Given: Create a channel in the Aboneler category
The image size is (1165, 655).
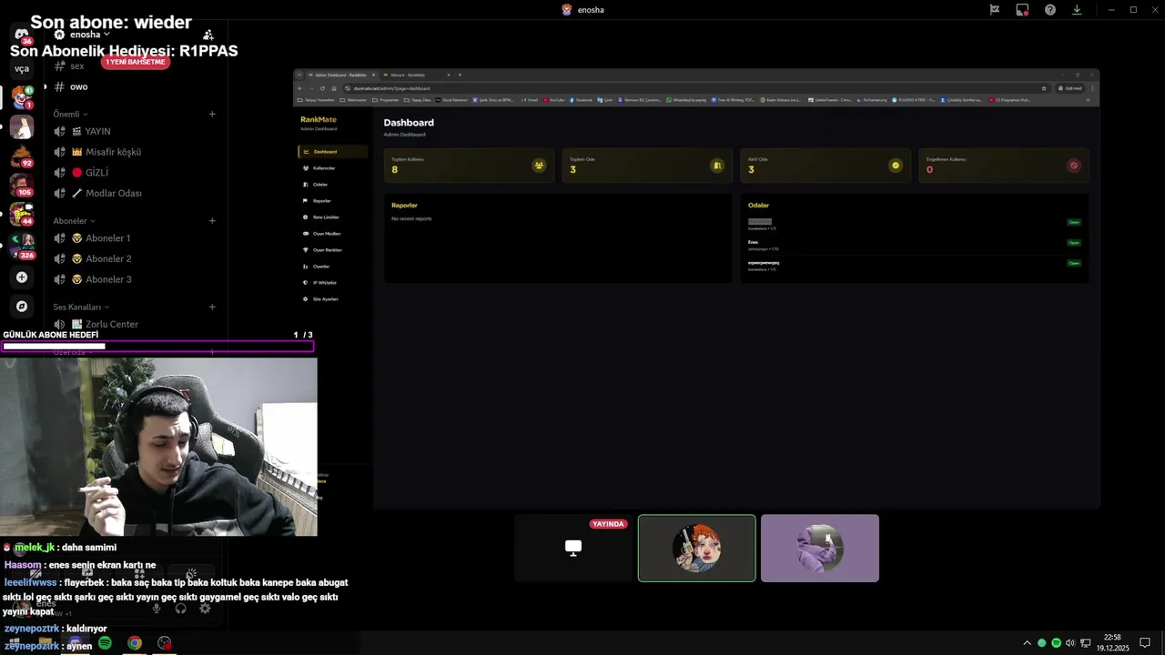Looking at the screenshot, I should coord(212,221).
